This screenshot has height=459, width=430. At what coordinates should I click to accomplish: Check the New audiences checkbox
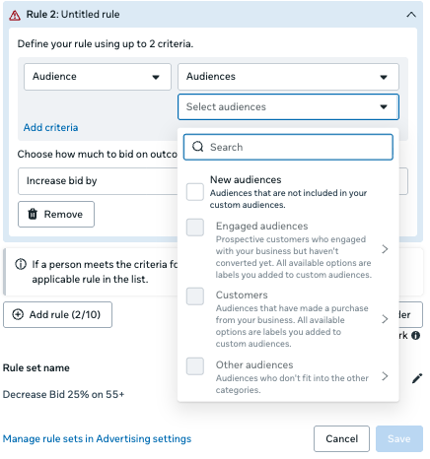pos(195,192)
